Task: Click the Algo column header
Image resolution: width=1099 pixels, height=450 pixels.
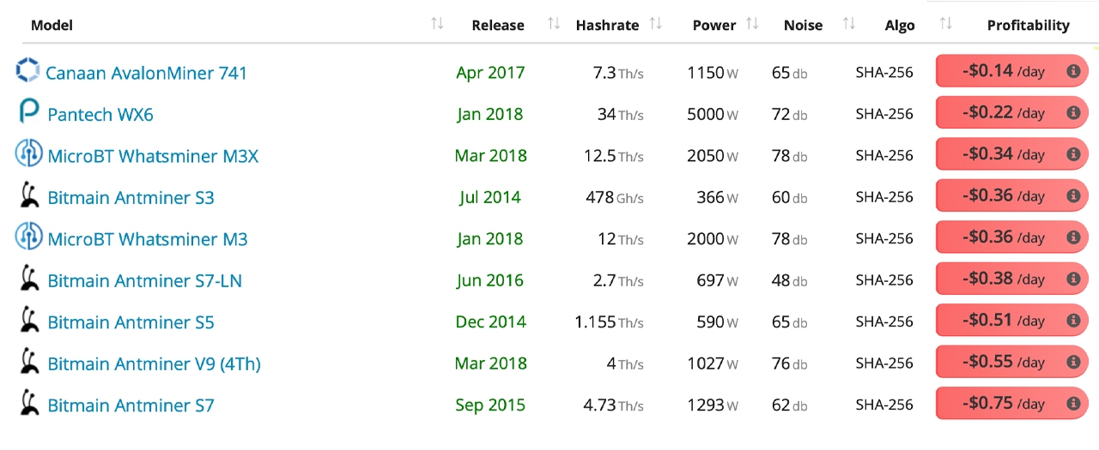Action: [x=900, y=25]
